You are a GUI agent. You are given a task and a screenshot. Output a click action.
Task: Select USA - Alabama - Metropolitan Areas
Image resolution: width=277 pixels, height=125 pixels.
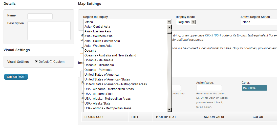[109, 89]
